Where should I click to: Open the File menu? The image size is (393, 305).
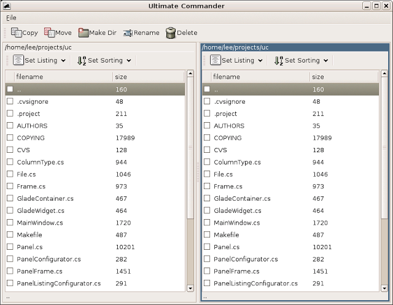pos(11,18)
